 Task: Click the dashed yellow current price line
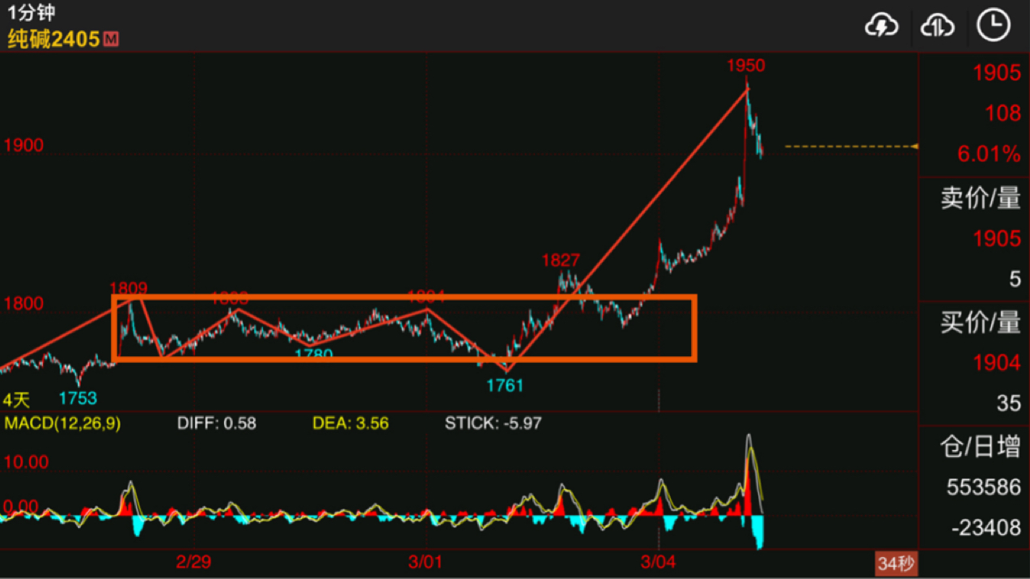[851, 147]
